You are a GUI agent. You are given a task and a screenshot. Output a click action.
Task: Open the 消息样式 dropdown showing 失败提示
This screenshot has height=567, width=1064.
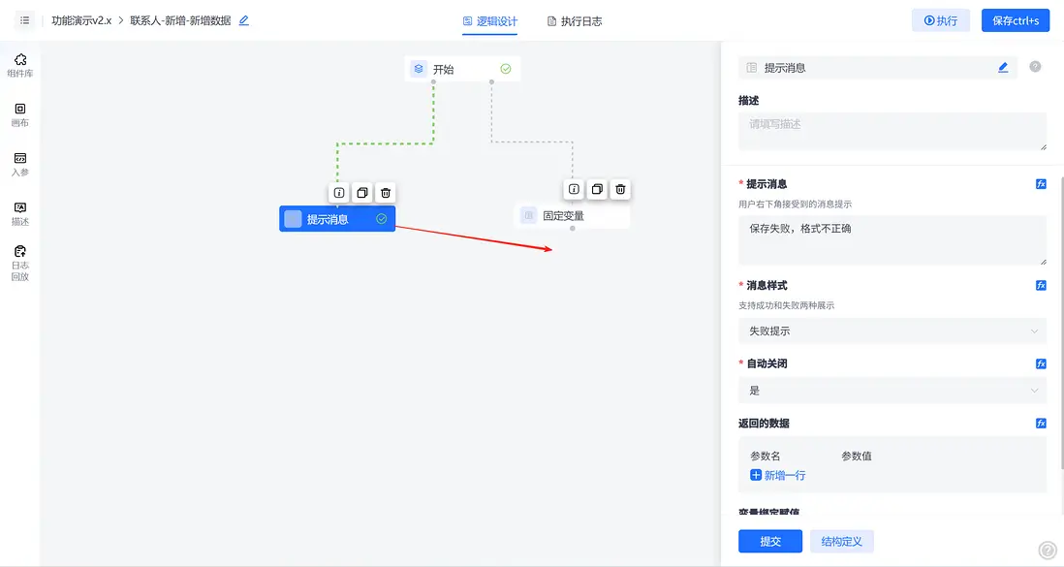pyautogui.click(x=892, y=331)
